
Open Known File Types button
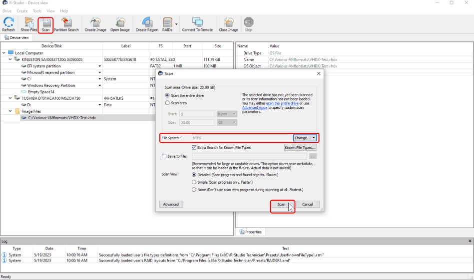300,147
